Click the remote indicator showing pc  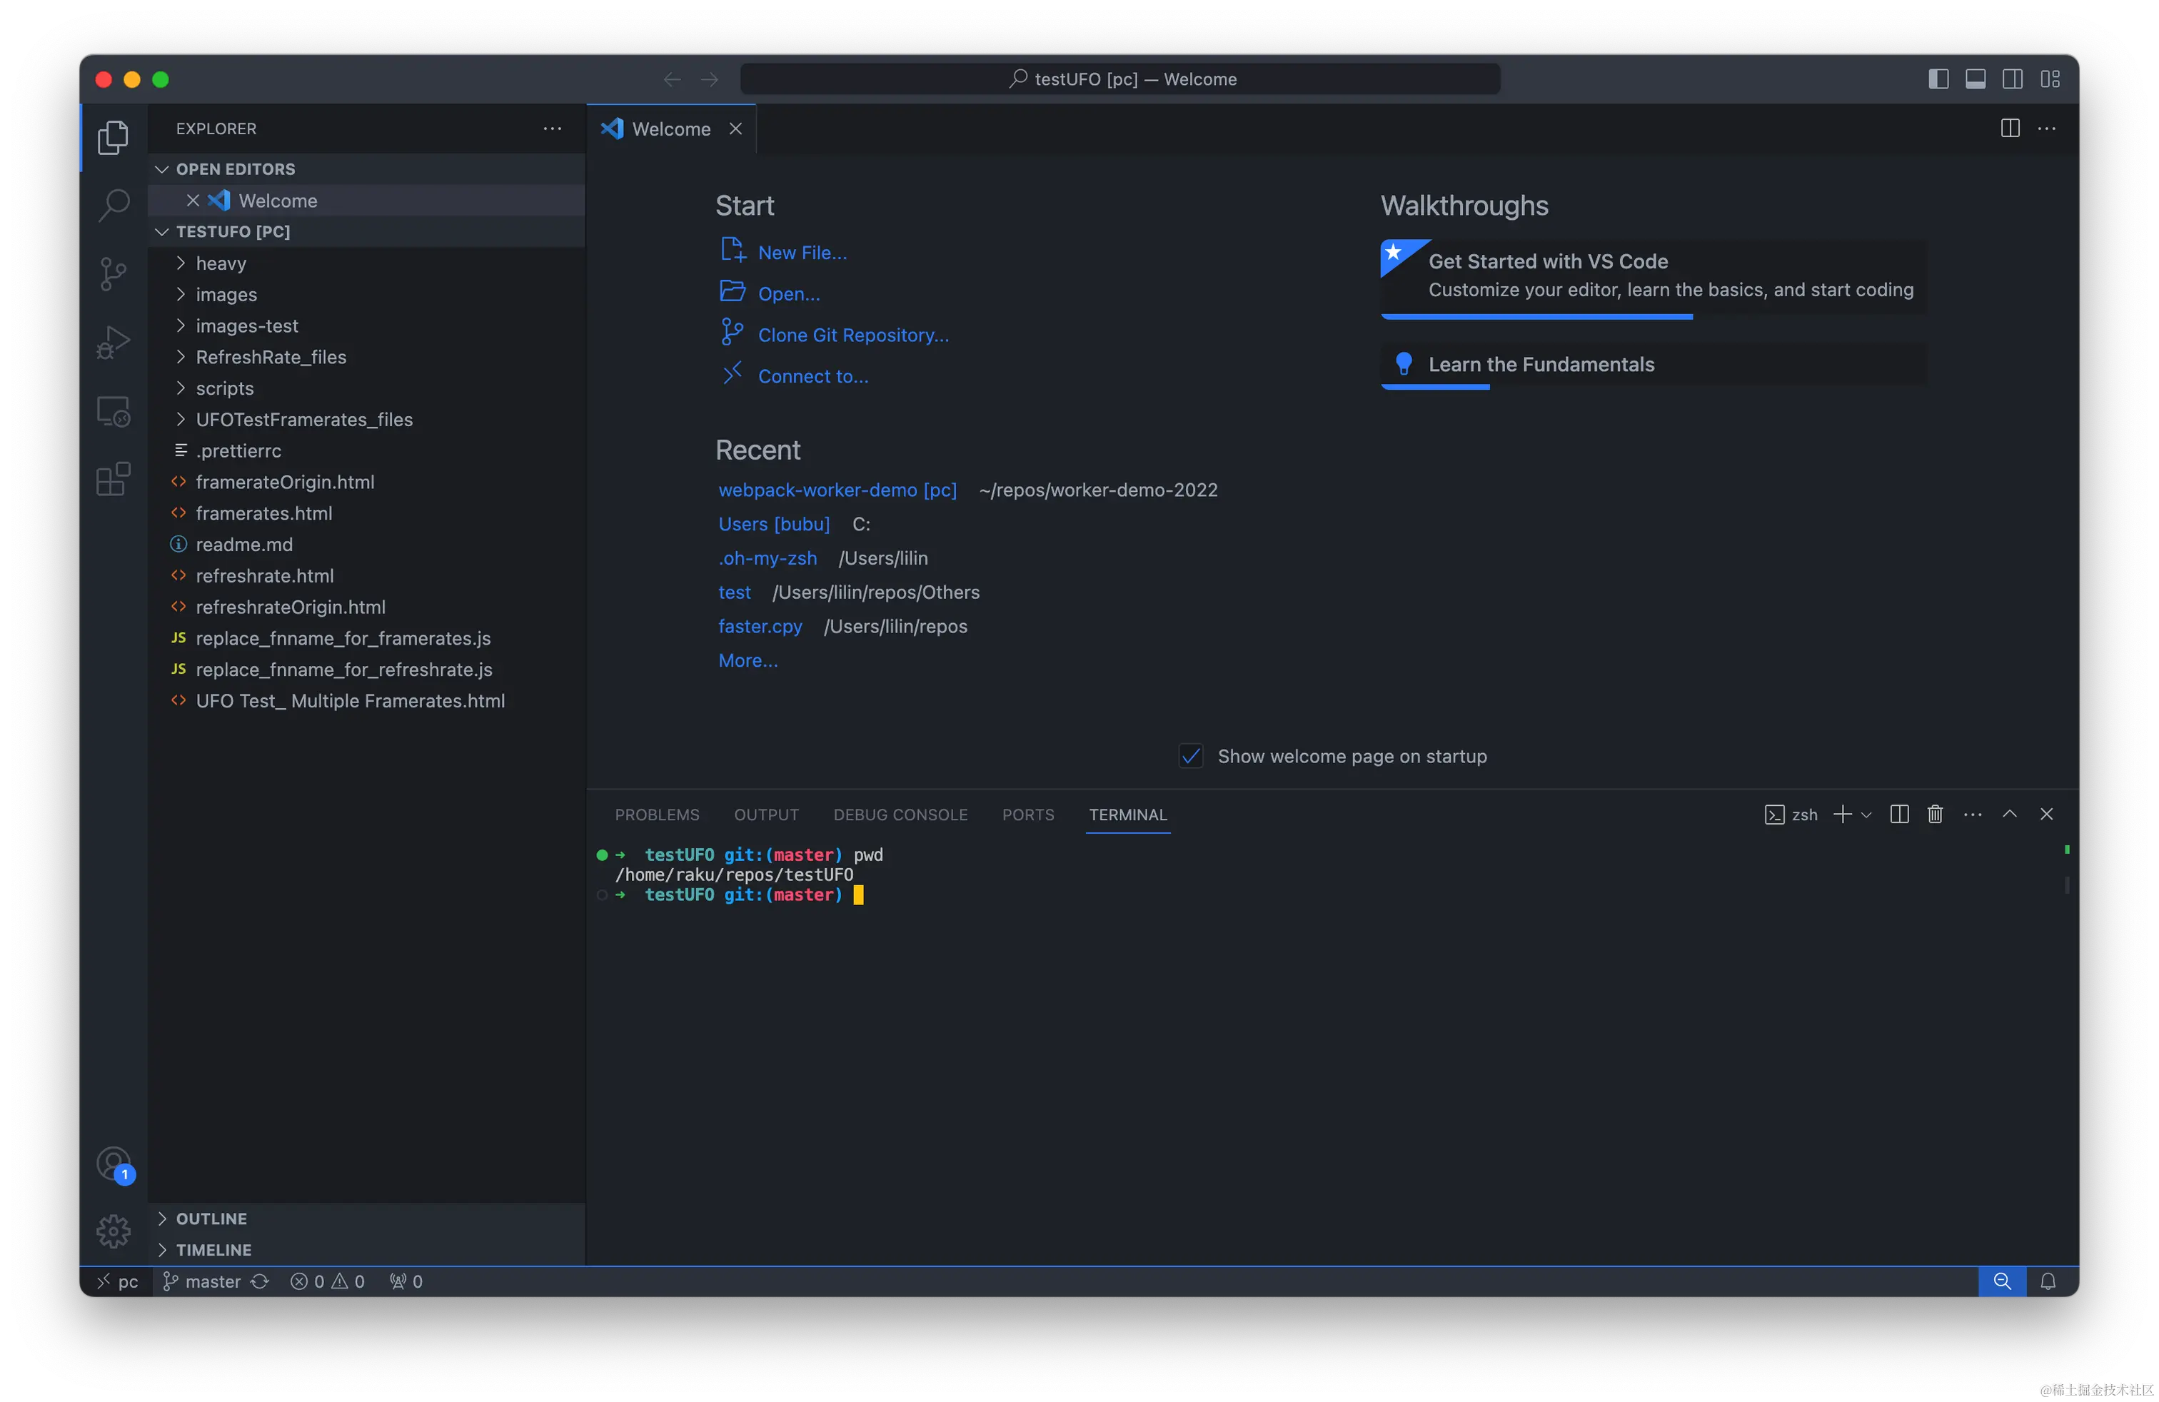click(x=118, y=1281)
